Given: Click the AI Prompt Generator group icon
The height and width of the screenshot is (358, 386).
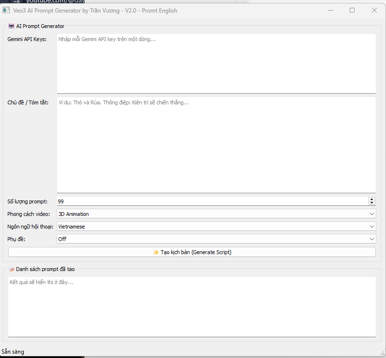Looking at the screenshot, I should click(x=11, y=26).
